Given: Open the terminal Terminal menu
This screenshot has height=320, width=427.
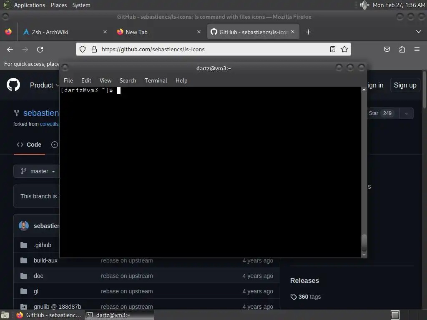Looking at the screenshot, I should (x=156, y=80).
